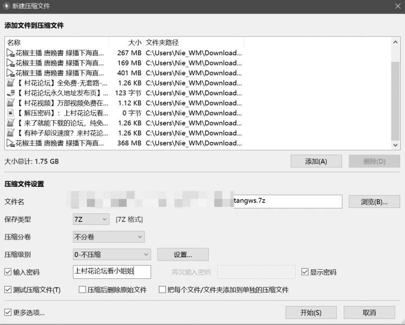Uncheck the 输入密码 checkbox
The image size is (405, 325).
click(8, 272)
